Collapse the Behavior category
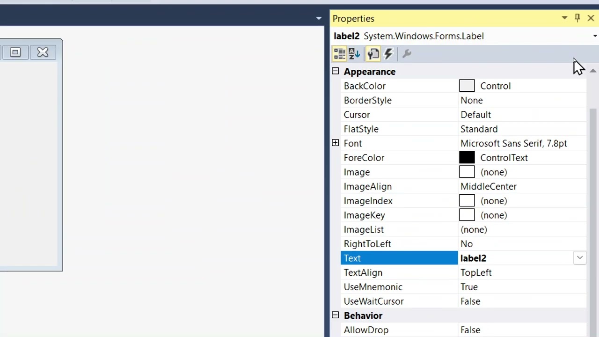599x337 pixels. pyautogui.click(x=335, y=315)
